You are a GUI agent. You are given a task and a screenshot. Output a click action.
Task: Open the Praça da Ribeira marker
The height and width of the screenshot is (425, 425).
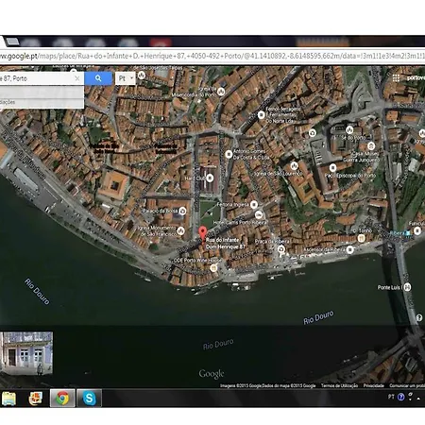tap(281, 249)
